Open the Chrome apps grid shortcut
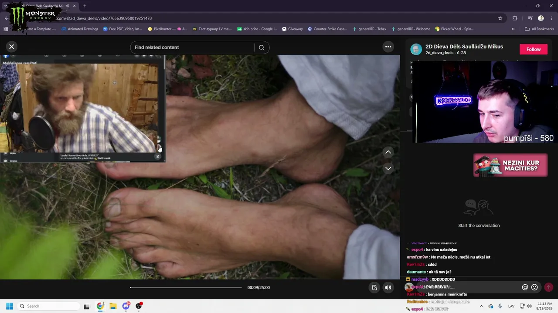The height and width of the screenshot is (313, 558). point(6,29)
